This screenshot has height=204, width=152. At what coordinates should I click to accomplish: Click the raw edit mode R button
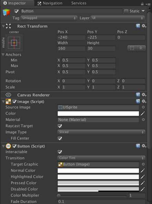click(141, 48)
